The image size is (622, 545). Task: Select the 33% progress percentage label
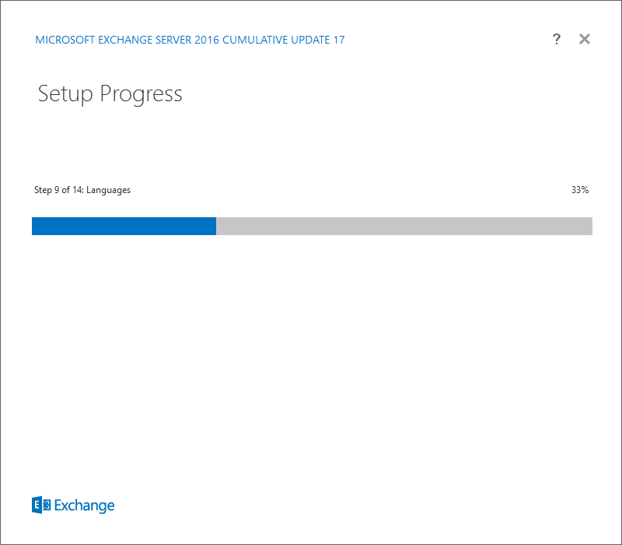[x=579, y=190]
